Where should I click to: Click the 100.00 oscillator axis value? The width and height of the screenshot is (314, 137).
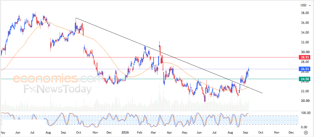[x=306, y=113]
